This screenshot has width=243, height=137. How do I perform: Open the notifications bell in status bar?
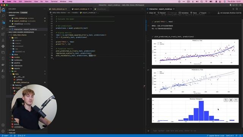pos(240,135)
